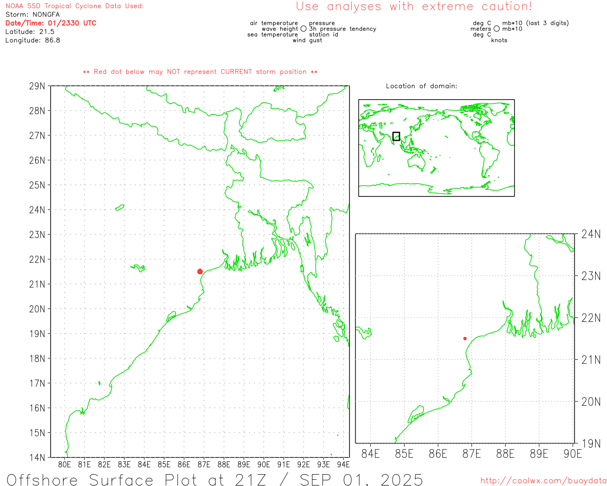
Task: Open the coolwx.com/buoydata URL
Action: (x=543, y=481)
